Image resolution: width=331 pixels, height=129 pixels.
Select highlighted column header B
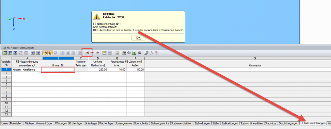pyautogui.click(x=58, y=58)
